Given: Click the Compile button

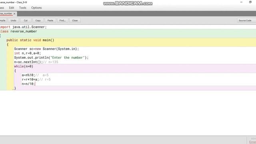Looking at the screenshot, I should tap(3, 20).
